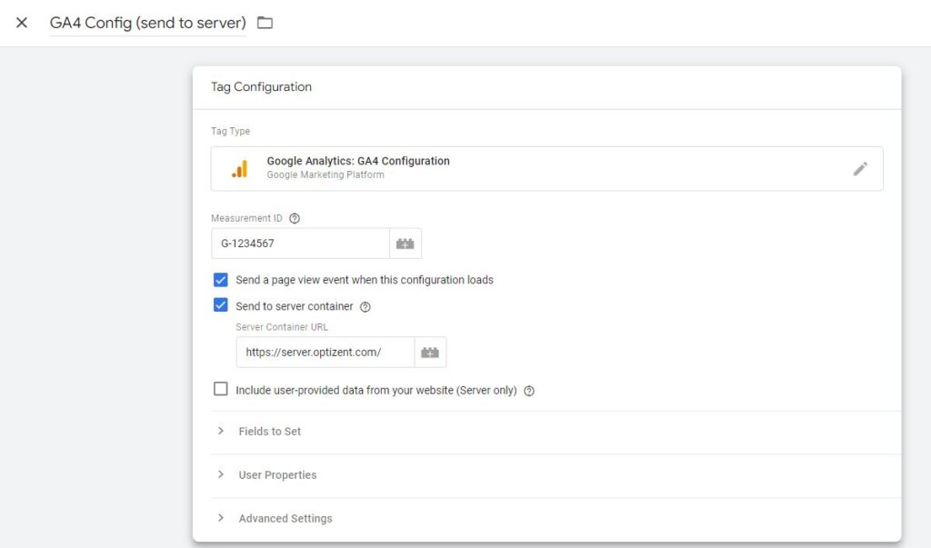Disable the Send to server container checkbox

[x=220, y=306]
